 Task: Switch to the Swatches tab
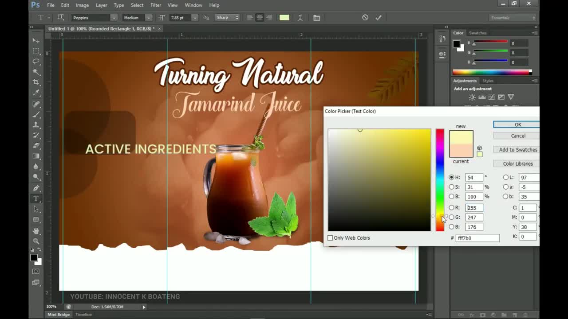(477, 33)
